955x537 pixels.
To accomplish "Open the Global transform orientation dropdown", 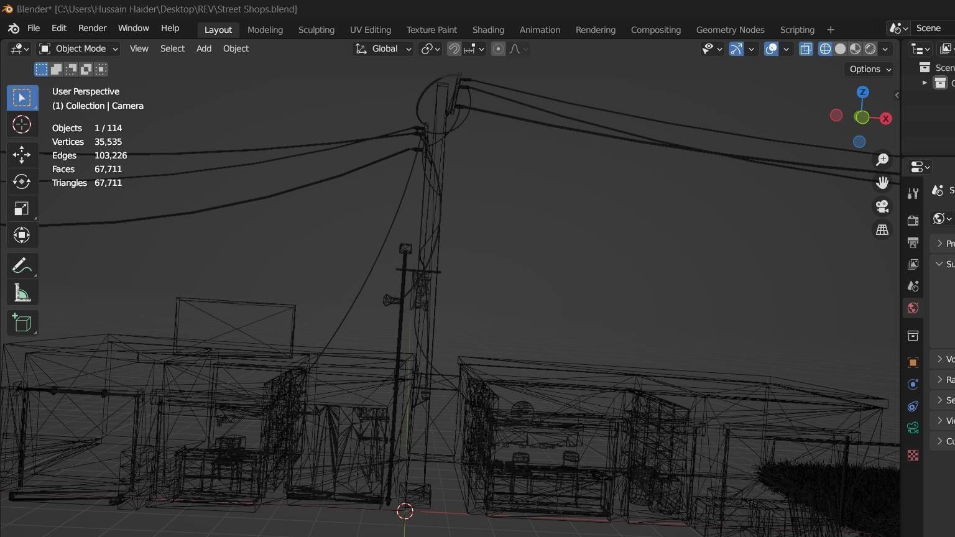I will pyautogui.click(x=383, y=48).
